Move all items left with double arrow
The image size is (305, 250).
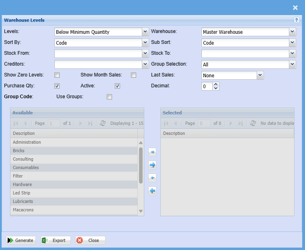pyautogui.click(x=152, y=190)
